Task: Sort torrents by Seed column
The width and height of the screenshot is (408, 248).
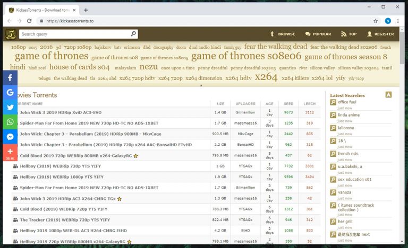Action: pos(288,104)
